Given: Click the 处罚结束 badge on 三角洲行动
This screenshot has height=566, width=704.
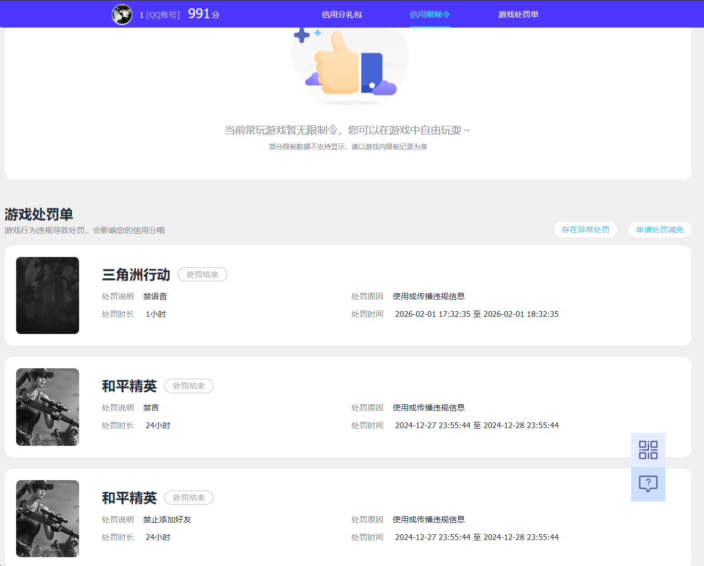Looking at the screenshot, I should (x=202, y=274).
